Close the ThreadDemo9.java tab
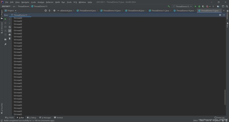 97,11
